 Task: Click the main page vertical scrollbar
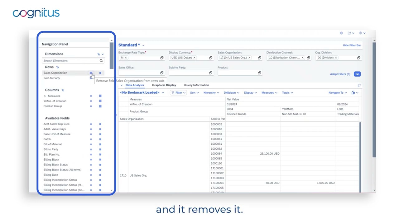point(374,100)
